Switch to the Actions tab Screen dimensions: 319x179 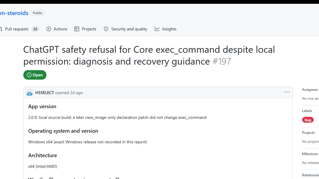point(57,29)
